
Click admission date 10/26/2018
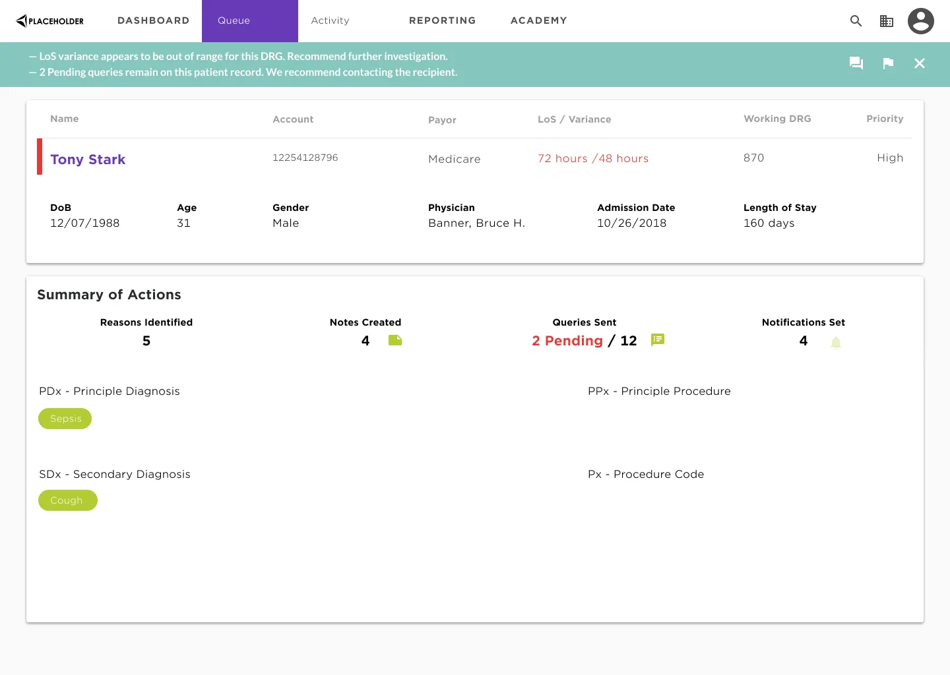click(x=631, y=223)
